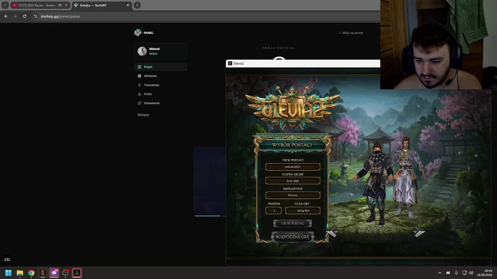The height and width of the screenshot is (279, 497).
Task: Click the circular overlay button at bottom-left
Action: (x=7, y=260)
